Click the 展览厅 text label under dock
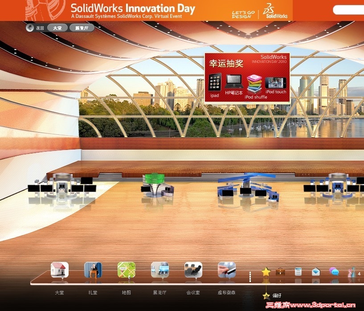The image size is (364, 311). coord(160,292)
